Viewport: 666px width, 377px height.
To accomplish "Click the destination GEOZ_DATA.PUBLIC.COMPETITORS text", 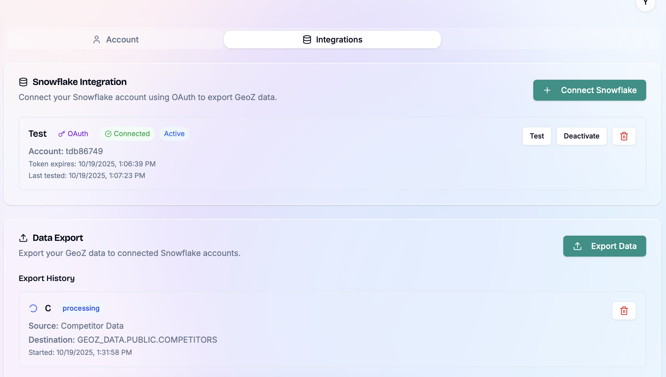I will point(147,340).
